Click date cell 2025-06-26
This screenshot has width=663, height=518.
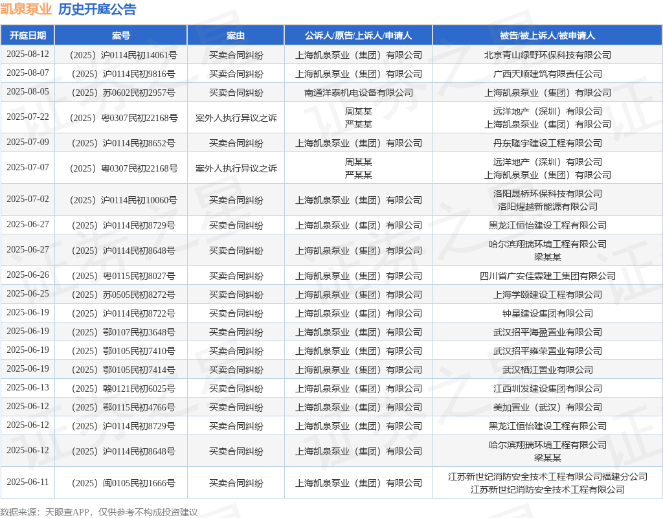point(28,275)
